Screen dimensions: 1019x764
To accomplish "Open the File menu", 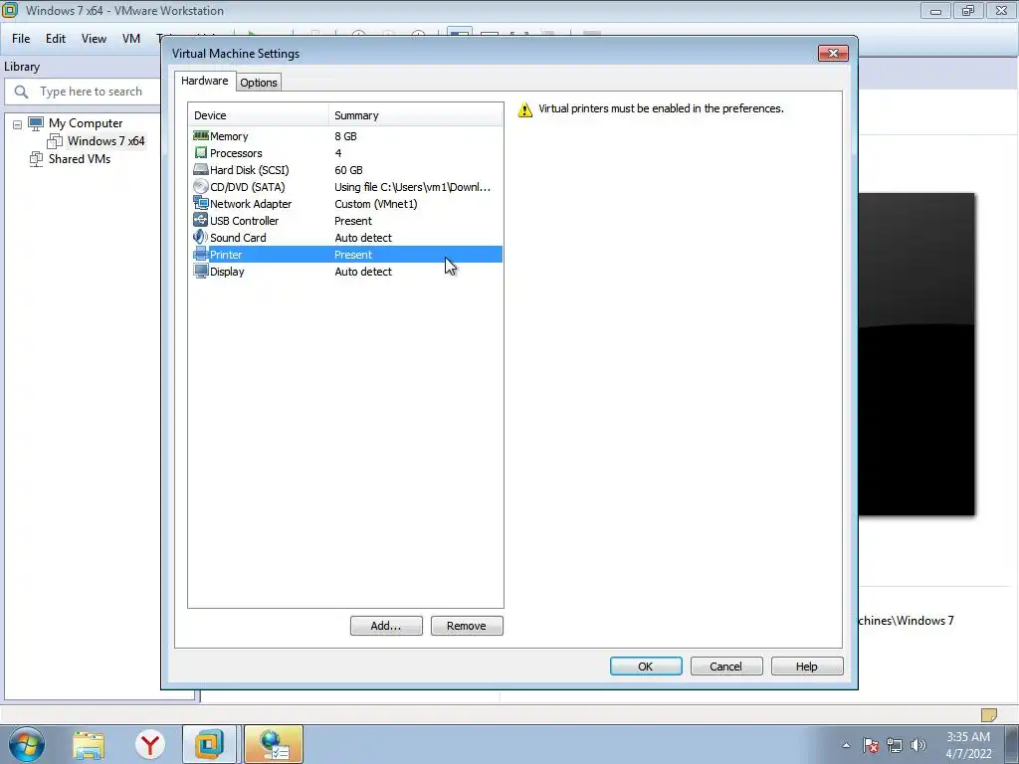I will tap(21, 39).
